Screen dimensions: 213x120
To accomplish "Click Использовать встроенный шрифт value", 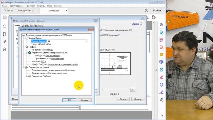I will 63,64.
